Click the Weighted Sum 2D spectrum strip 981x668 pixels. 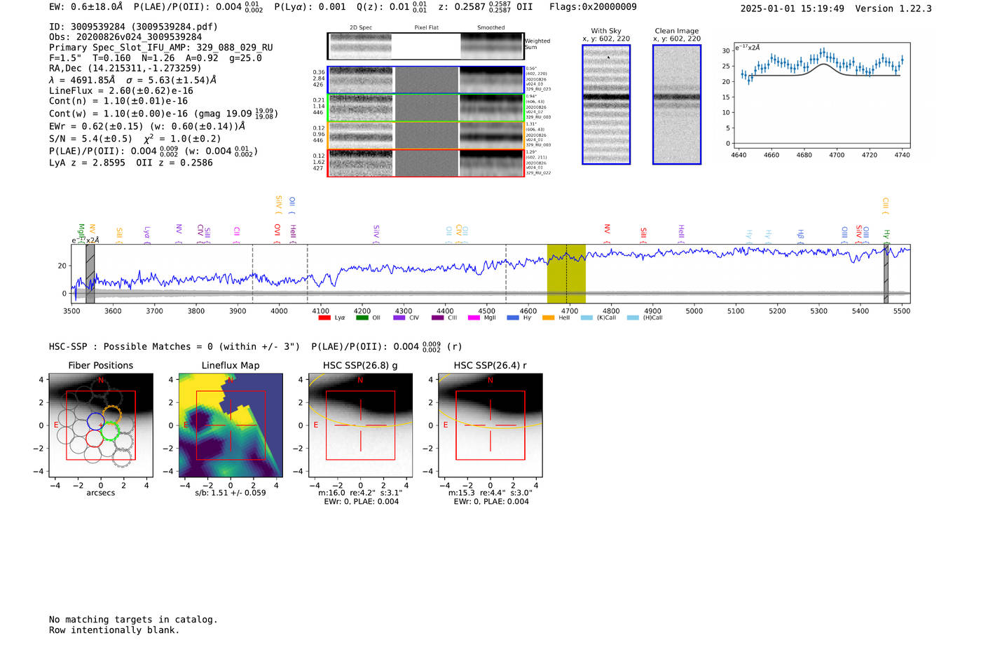[426, 46]
